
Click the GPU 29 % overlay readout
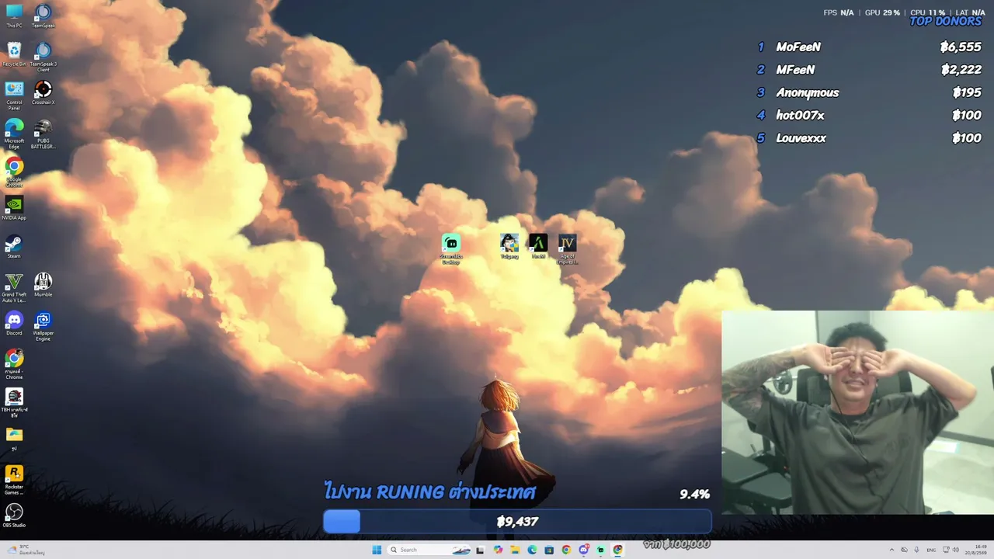882,12
